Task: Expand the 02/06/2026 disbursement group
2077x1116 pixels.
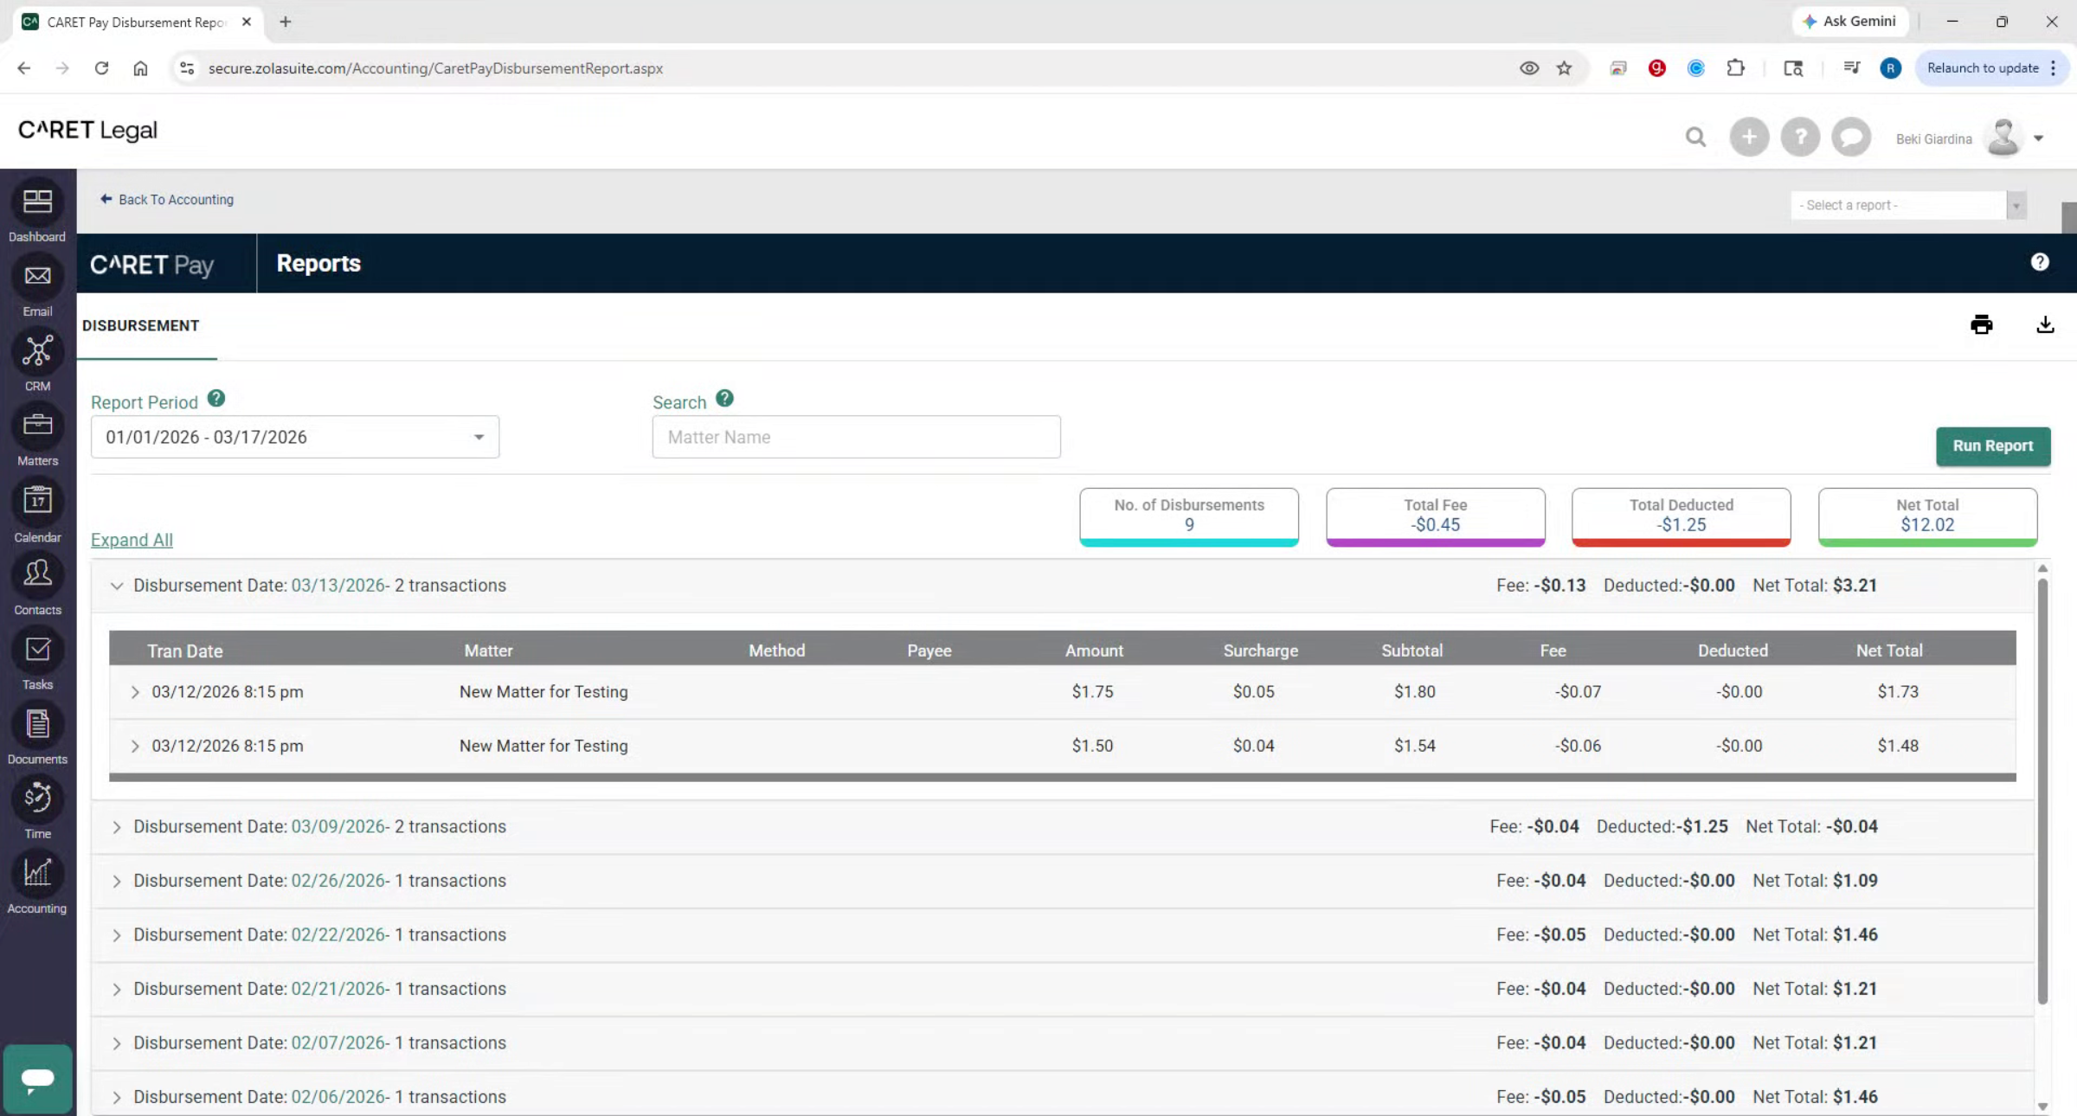Action: (x=117, y=1097)
